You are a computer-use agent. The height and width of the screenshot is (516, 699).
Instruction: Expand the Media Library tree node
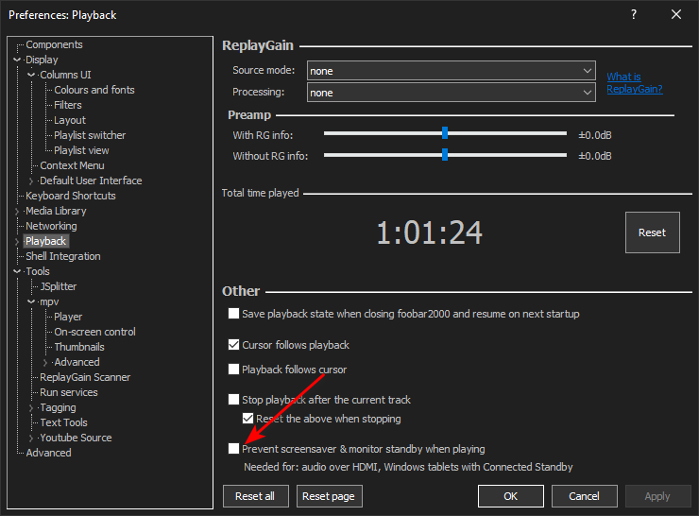17,211
